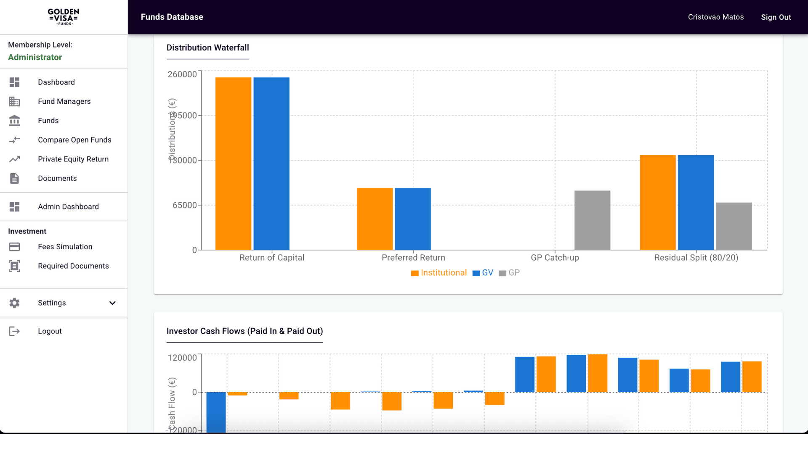Viewport: 808px width, 454px height.
Task: Click the 65000 y-axis value
Action: (x=185, y=205)
